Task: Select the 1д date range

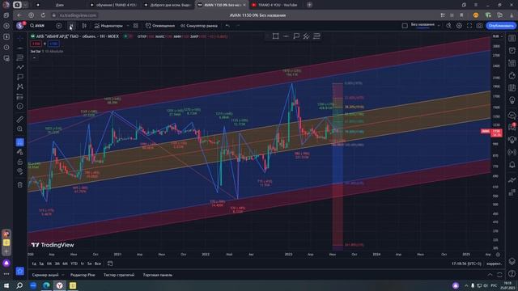Action: [x=34, y=264]
